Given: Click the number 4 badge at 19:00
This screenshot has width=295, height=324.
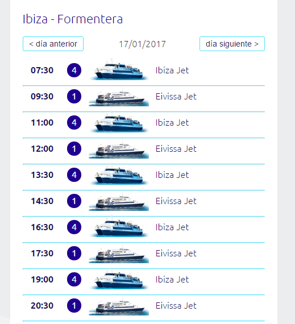Looking at the screenshot, I should click(x=74, y=279).
